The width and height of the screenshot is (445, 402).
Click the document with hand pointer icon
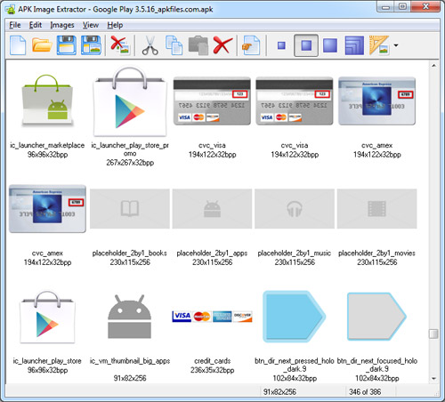pos(251,45)
